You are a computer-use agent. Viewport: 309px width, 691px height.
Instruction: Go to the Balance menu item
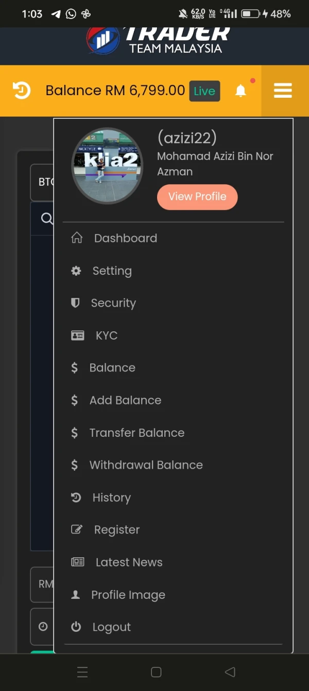[x=112, y=368]
